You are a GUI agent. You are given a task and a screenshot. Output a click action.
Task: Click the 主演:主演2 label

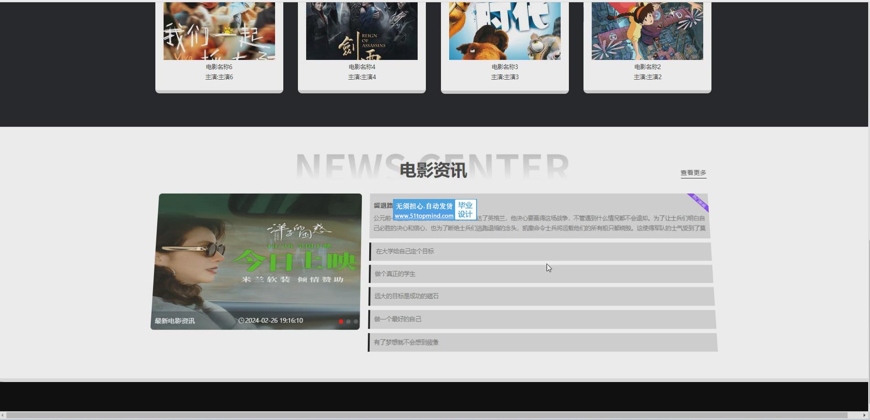pyautogui.click(x=647, y=77)
